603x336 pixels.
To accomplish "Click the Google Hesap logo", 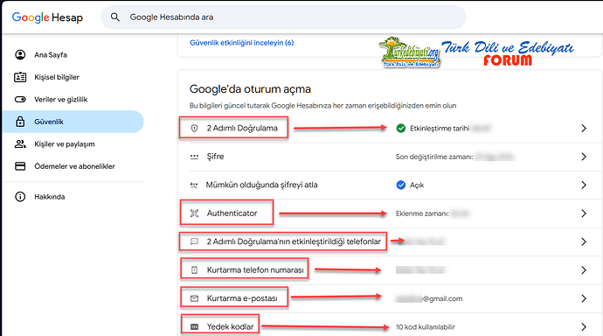I will pos(47,17).
